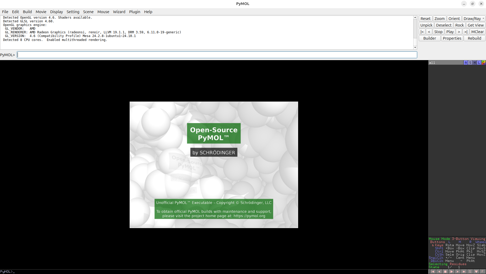Open the Draw/Ray dropdown
The height and width of the screenshot is (274, 486).
click(474, 19)
